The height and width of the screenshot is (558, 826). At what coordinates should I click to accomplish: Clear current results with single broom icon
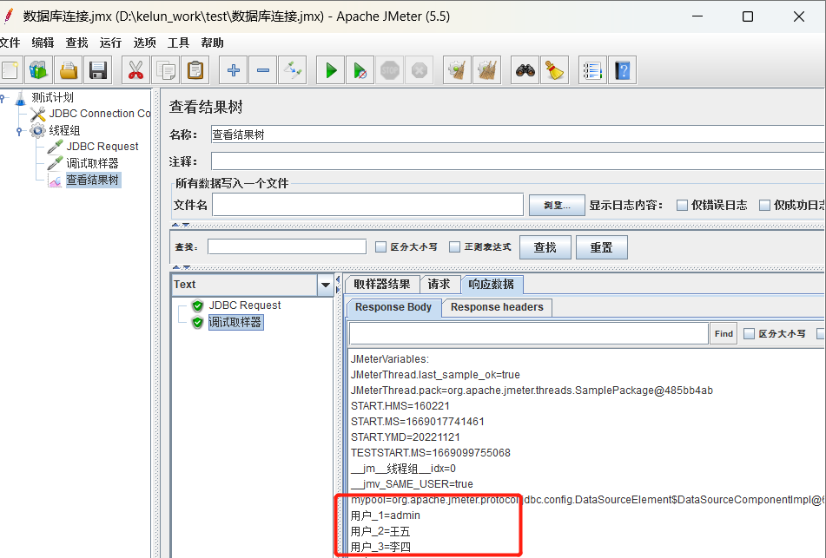tap(457, 70)
